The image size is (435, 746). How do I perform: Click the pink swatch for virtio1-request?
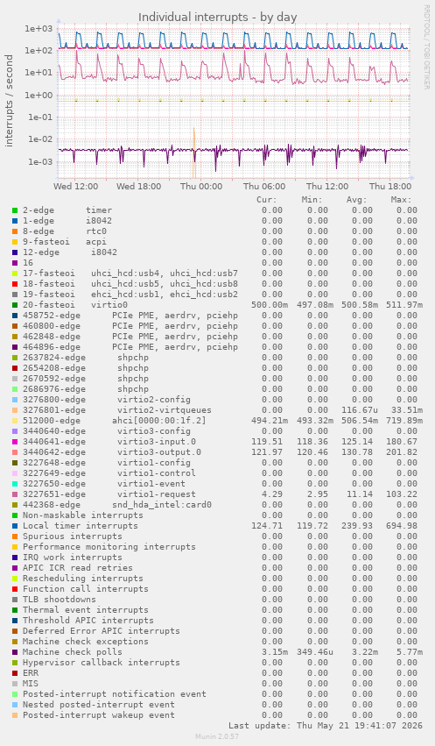[x=15, y=494]
